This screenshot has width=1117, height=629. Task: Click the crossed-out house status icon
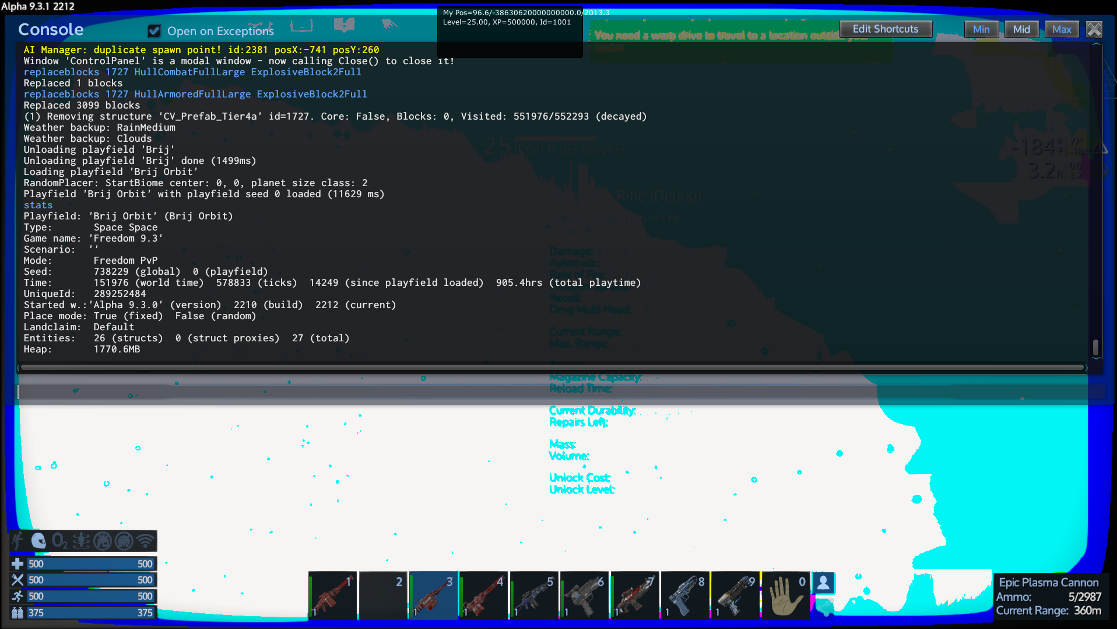103,541
